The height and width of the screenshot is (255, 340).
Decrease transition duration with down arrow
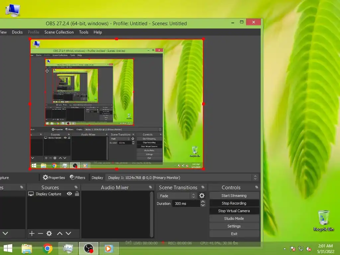click(203, 205)
